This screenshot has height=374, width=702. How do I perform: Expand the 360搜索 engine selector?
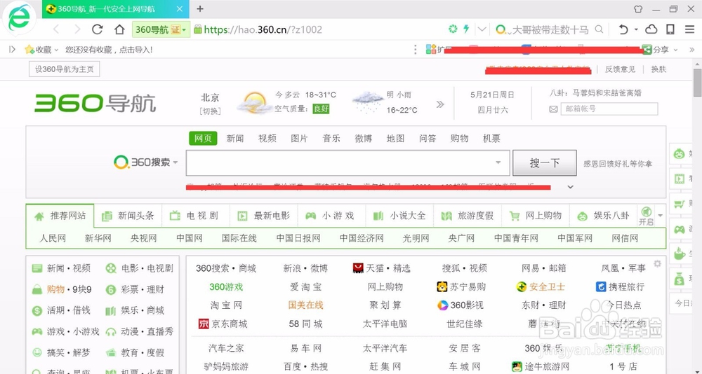(175, 162)
